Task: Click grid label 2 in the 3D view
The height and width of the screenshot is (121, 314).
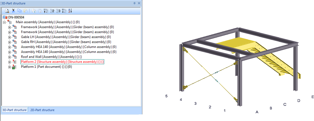Action: point(210,107)
